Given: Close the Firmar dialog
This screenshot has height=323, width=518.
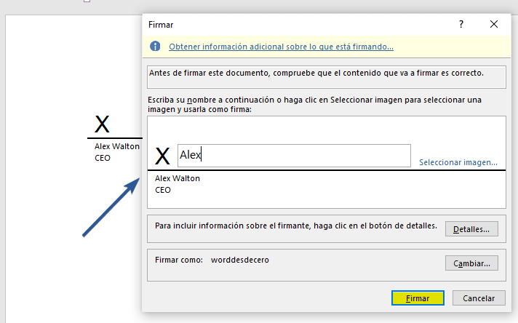Looking at the screenshot, I should point(494,24).
